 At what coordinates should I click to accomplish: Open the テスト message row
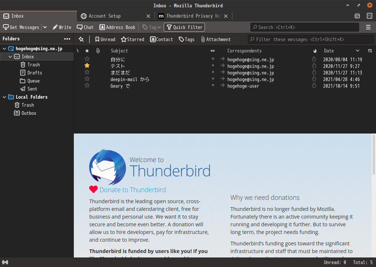(x=225, y=66)
